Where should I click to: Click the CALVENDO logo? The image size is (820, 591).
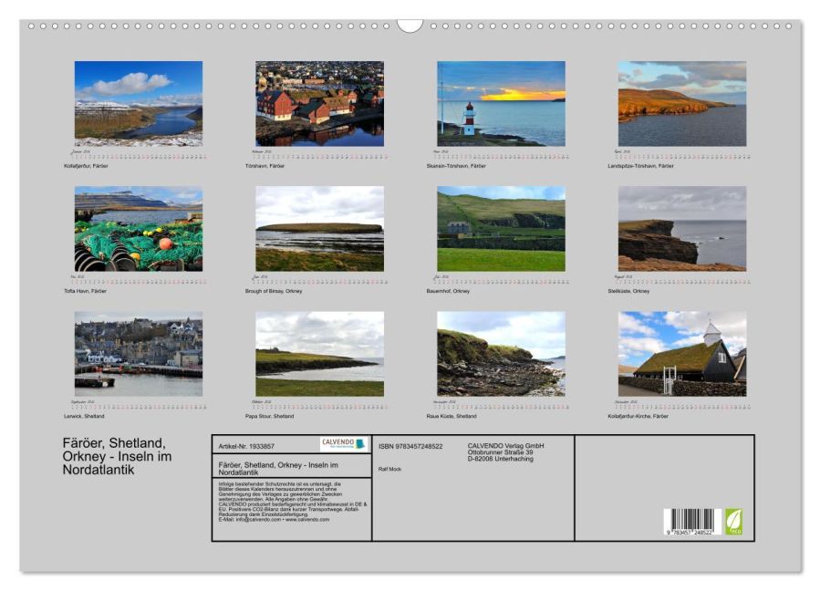[343, 444]
